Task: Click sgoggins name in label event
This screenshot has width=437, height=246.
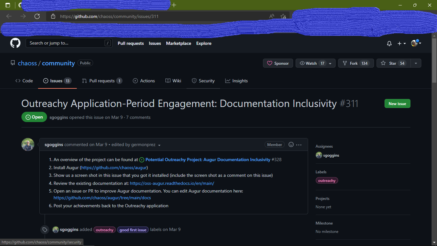Action: tap(69, 229)
